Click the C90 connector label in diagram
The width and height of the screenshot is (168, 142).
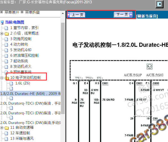(x=155, y=118)
